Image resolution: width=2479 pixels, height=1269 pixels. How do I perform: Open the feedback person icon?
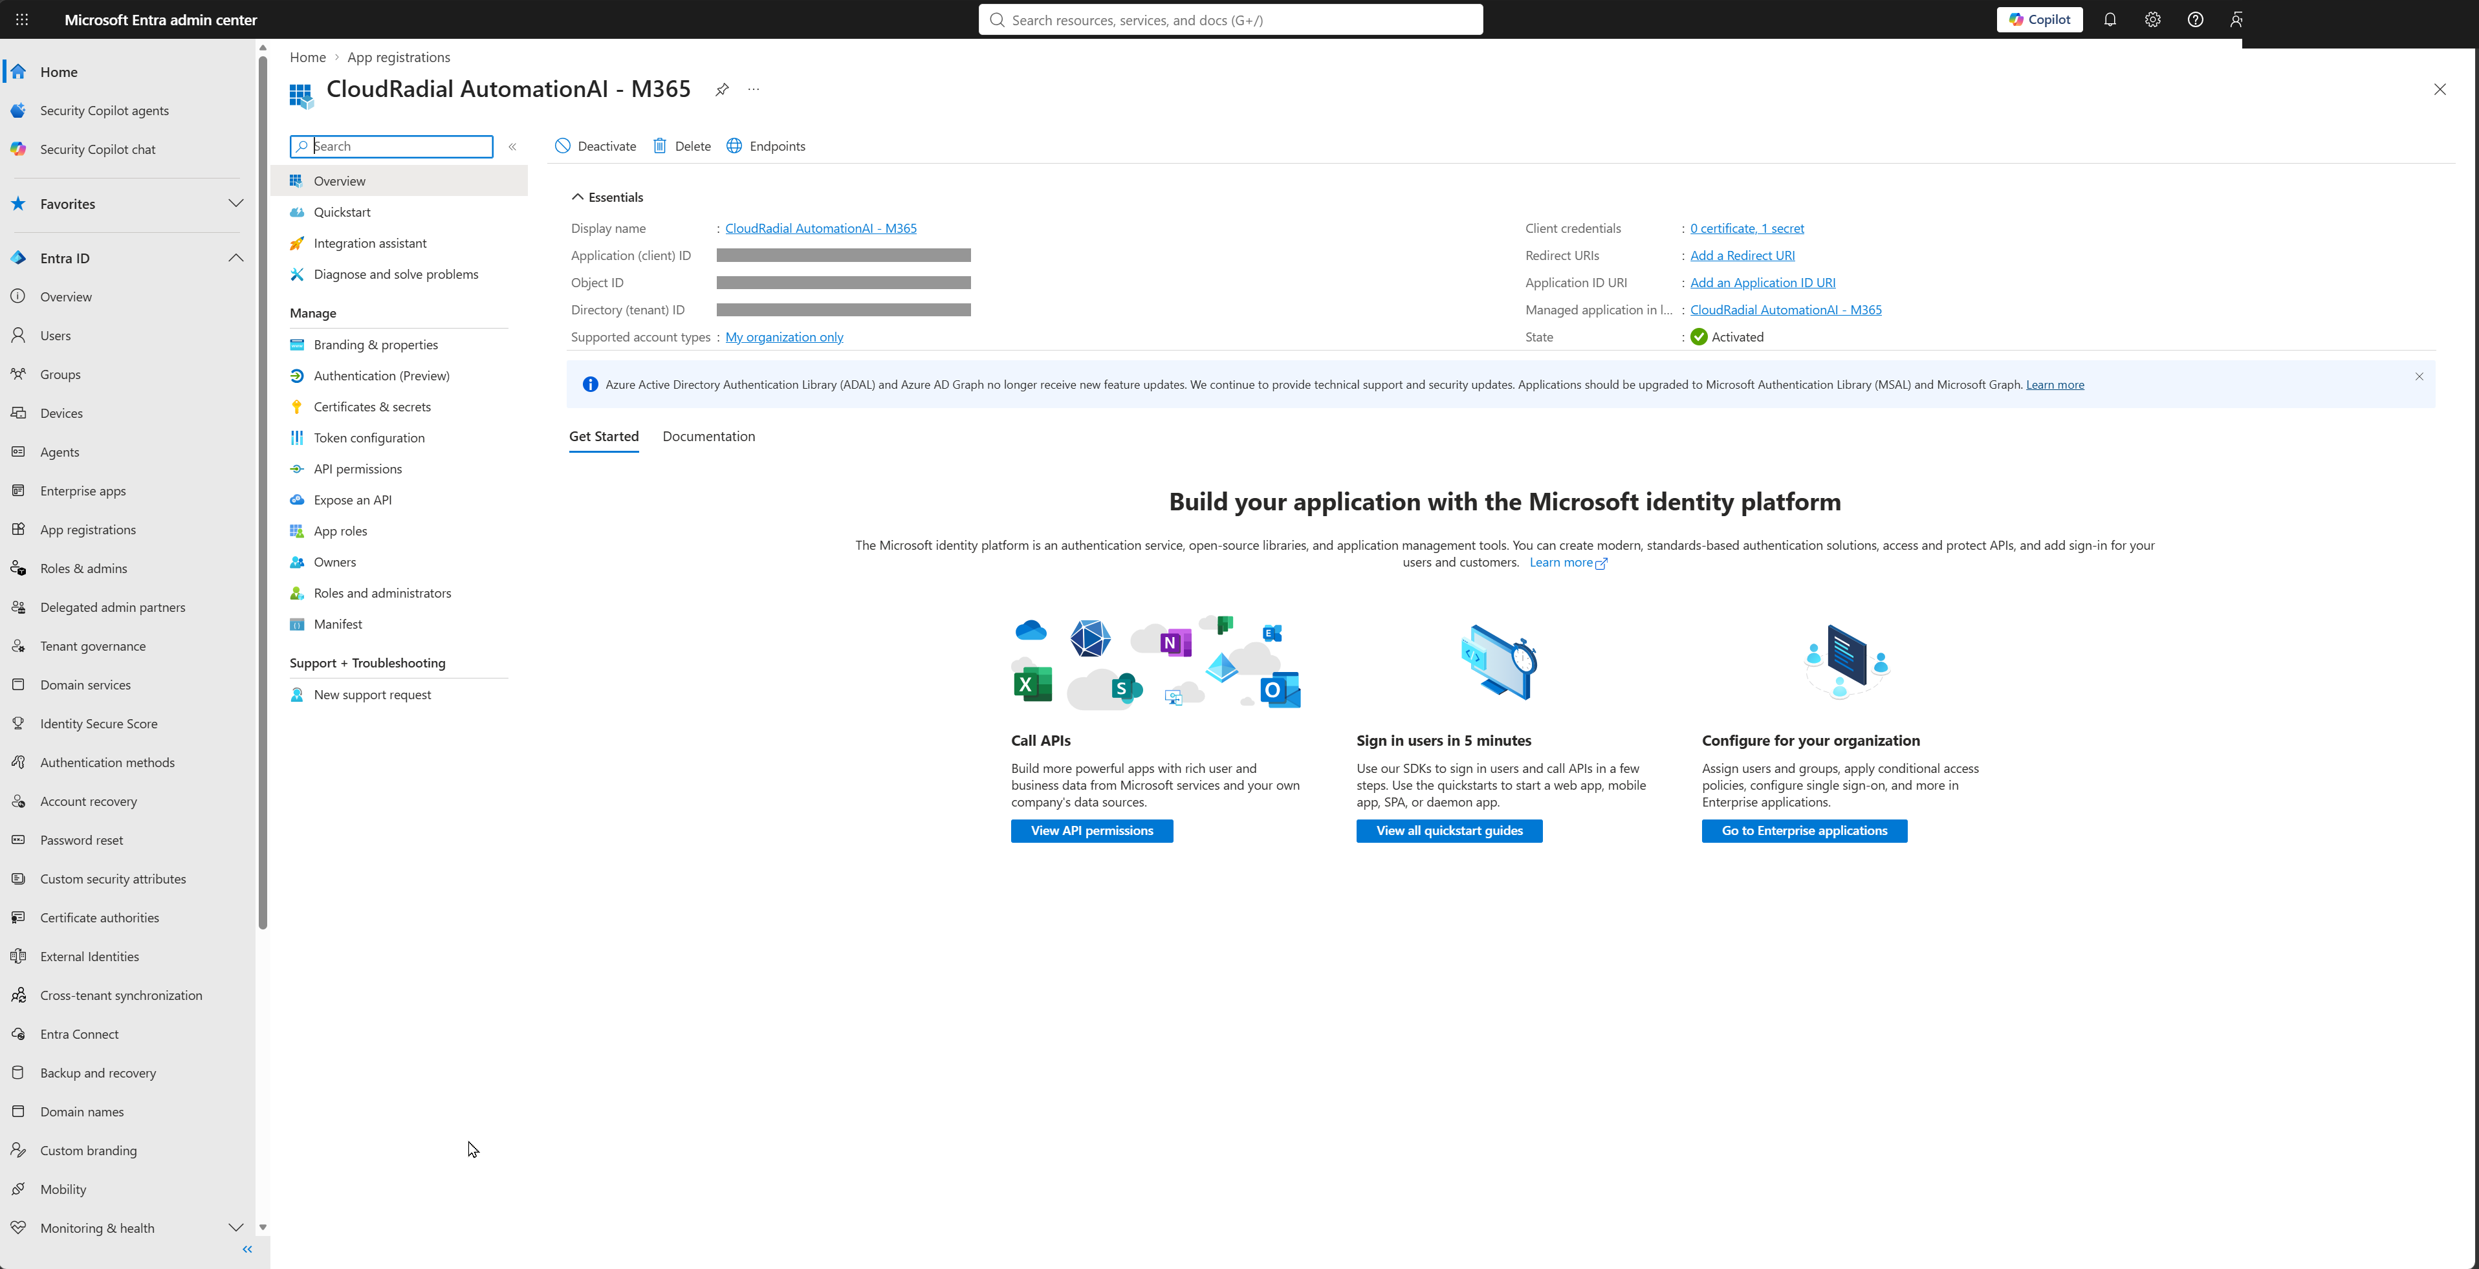2236,19
